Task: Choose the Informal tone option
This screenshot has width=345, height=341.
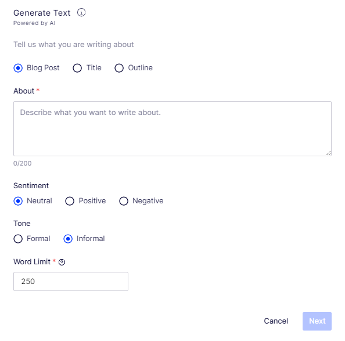Action: point(68,239)
